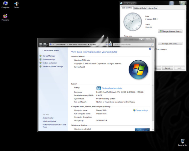Open Remote settings link
Viewport: 189px width, 151px height.
49,59
